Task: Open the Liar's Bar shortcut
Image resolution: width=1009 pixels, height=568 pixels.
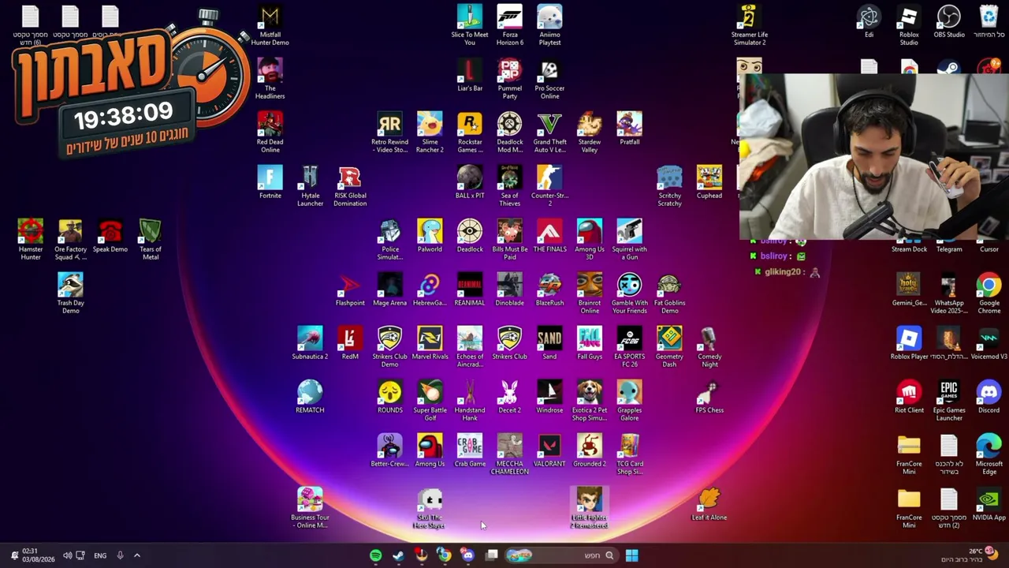Action: (x=470, y=75)
